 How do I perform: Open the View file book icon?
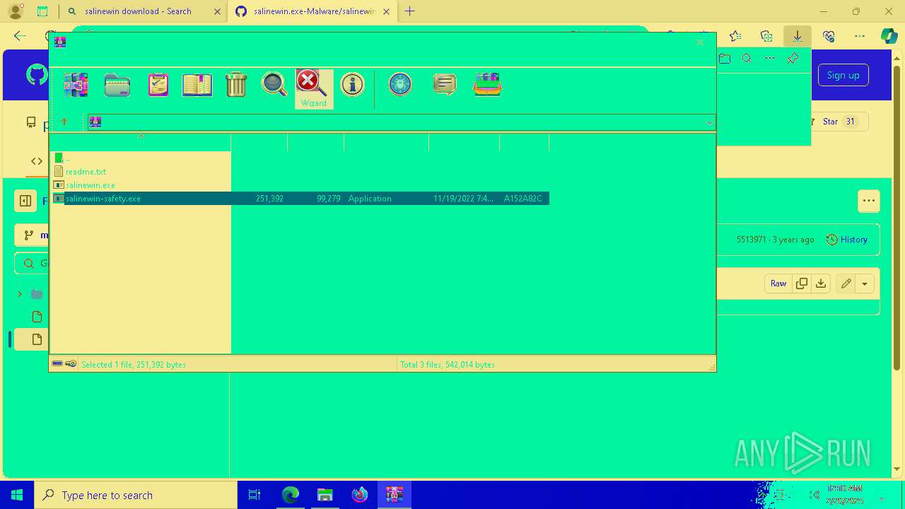click(x=197, y=85)
